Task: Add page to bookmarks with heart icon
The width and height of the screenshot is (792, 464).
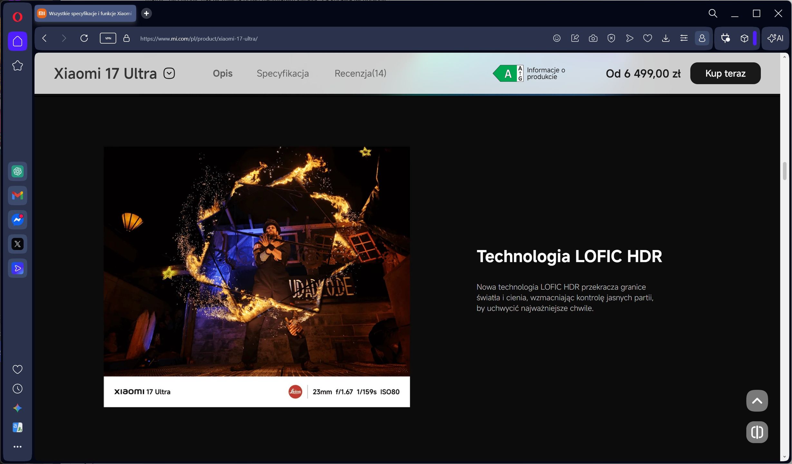Action: click(648, 38)
